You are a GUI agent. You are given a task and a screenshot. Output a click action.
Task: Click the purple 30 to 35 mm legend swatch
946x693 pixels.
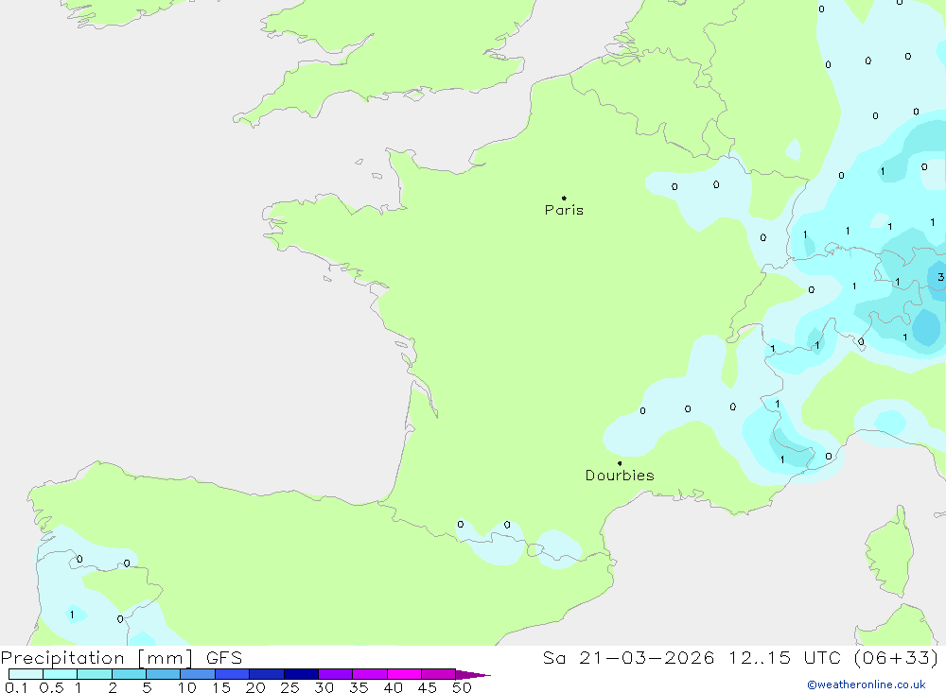click(x=336, y=674)
